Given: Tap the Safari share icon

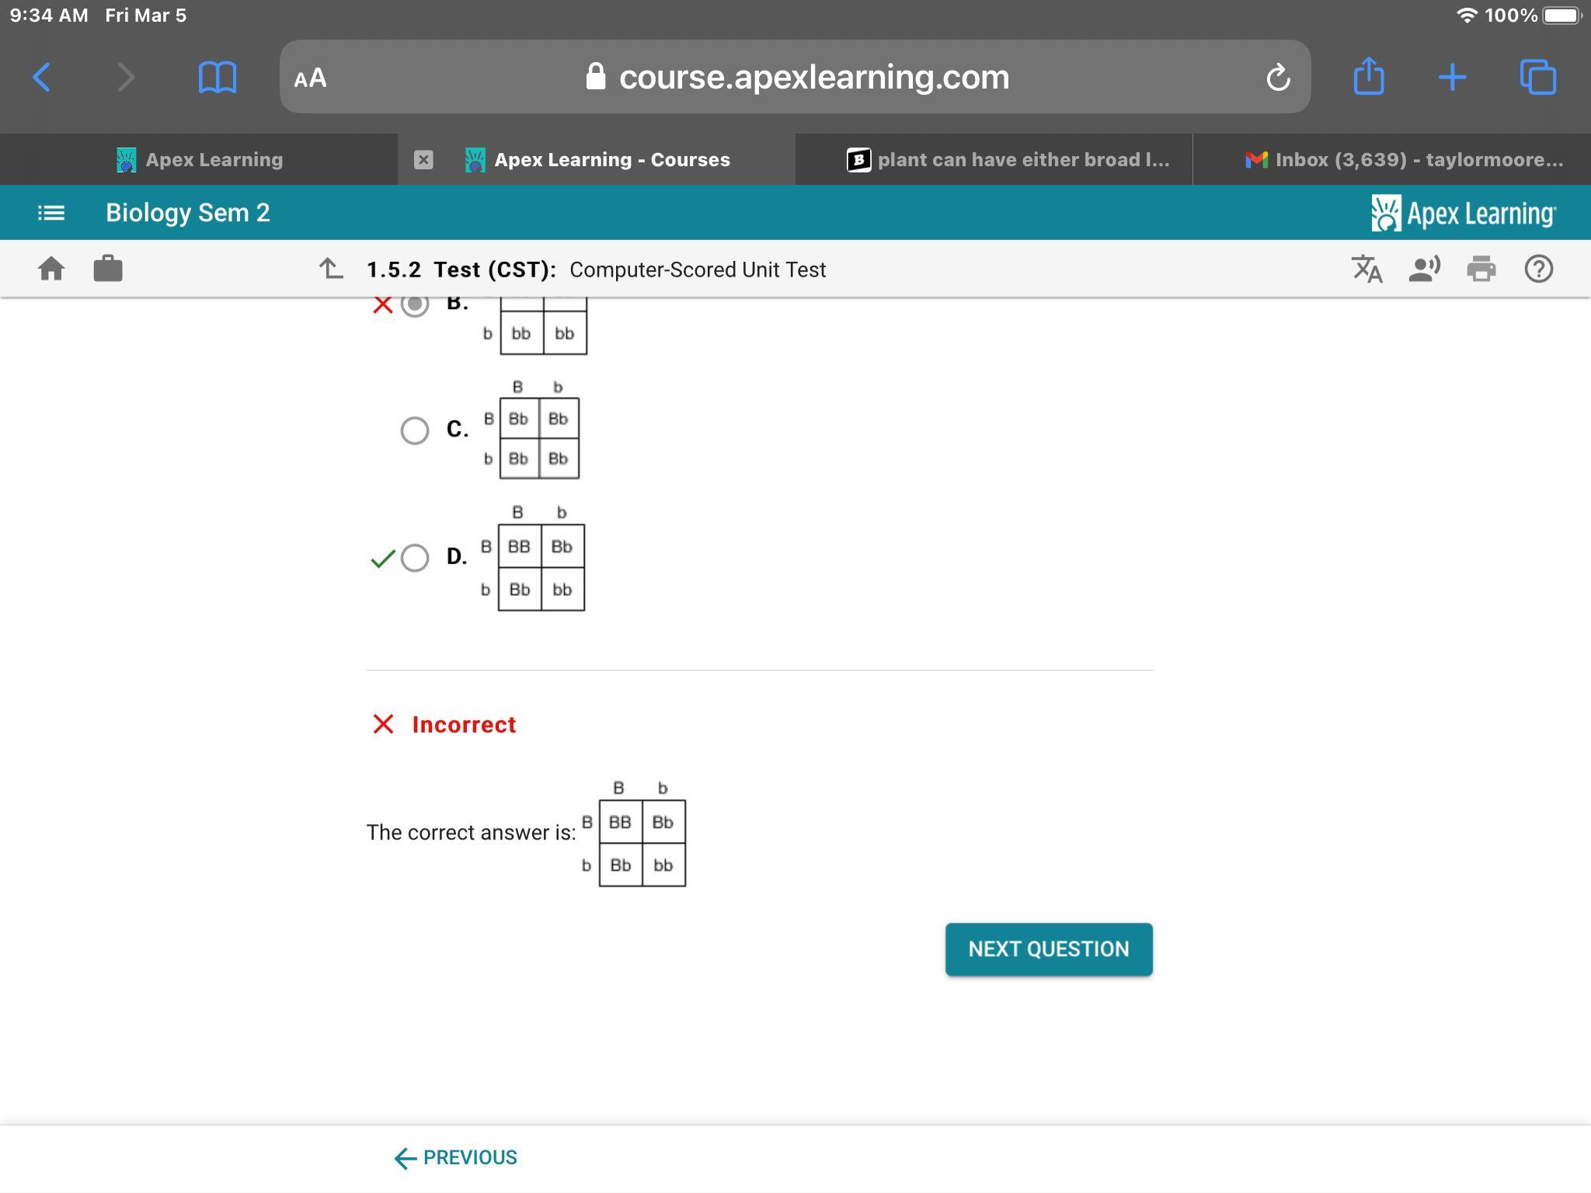Looking at the screenshot, I should (1368, 77).
